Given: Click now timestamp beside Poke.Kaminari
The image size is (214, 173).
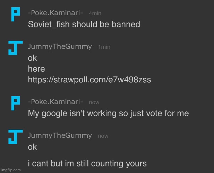Looking at the screenshot, I should point(94,102).
